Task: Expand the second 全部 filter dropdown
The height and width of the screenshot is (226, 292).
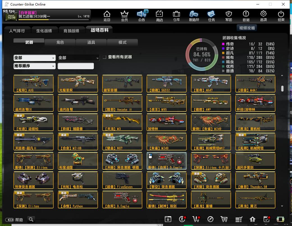Action: tap(78, 58)
